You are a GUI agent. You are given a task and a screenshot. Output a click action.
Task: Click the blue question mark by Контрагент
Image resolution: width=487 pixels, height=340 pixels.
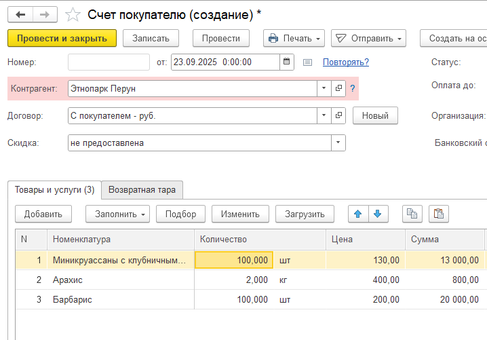353,89
